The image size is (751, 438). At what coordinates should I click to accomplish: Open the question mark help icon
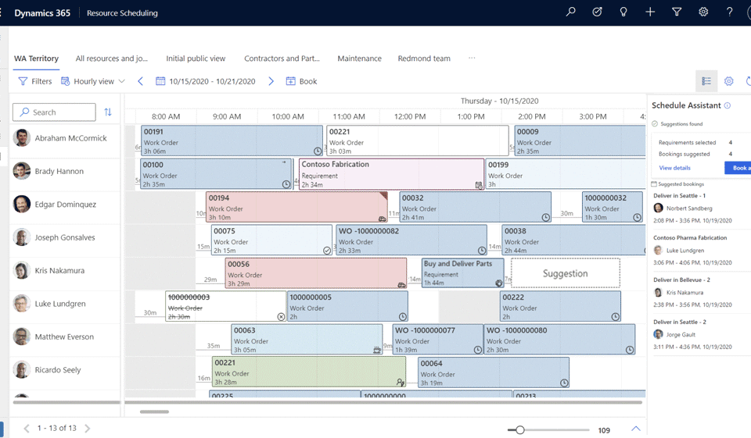click(729, 12)
